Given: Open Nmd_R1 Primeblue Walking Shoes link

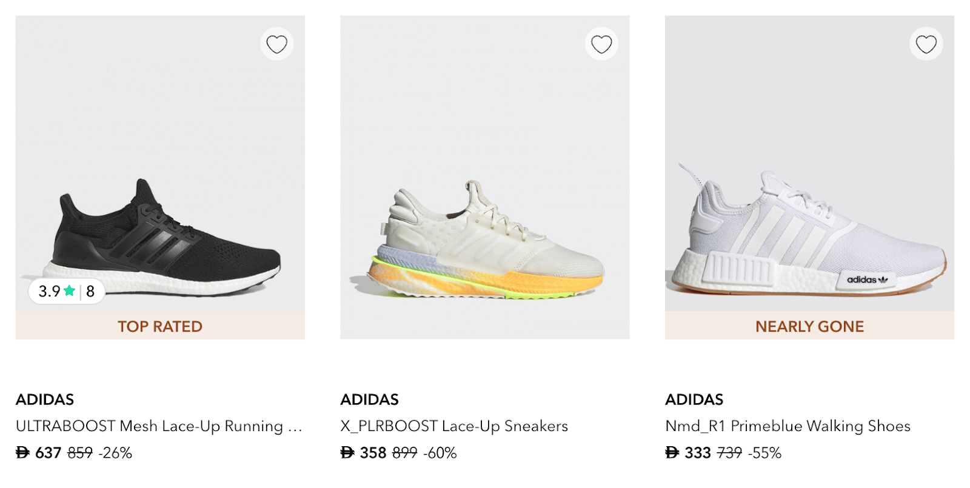Looking at the screenshot, I should pyautogui.click(x=788, y=426).
